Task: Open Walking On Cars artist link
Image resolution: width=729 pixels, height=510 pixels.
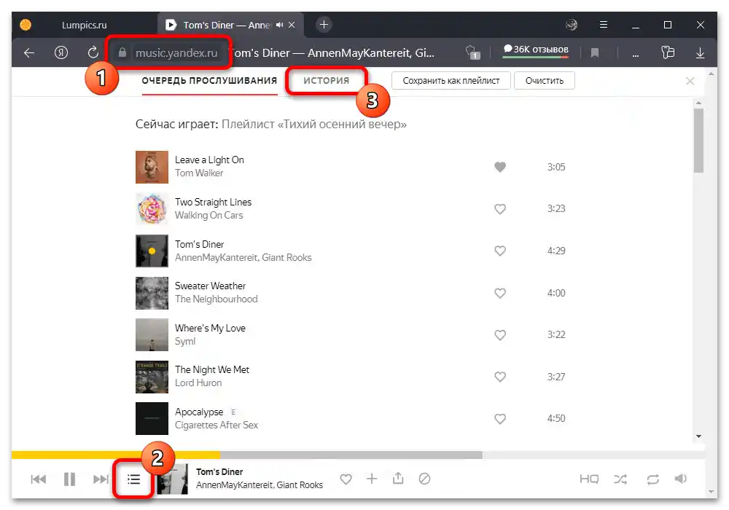Action: [208, 216]
